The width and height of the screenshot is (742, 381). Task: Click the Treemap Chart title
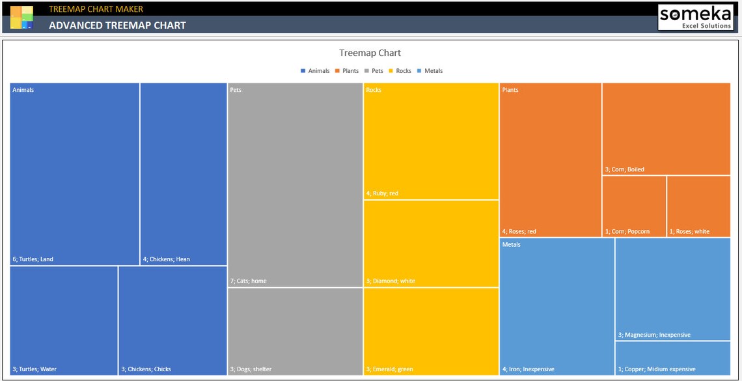point(369,53)
